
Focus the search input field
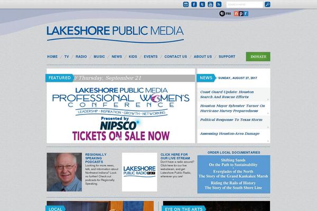point(245,4)
